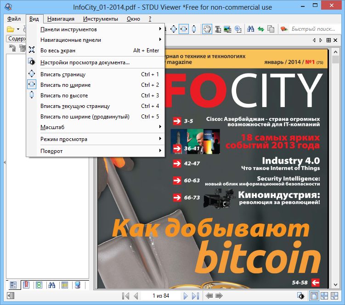Click the green double-arrows toolbar icon
The image size is (345, 305).
(261, 29)
